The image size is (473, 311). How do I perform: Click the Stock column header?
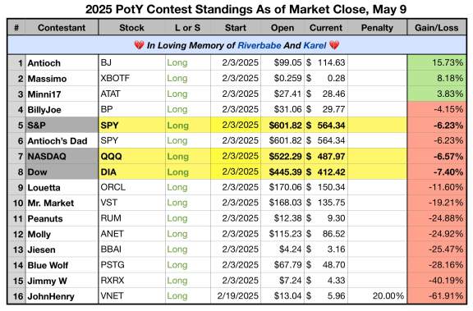[132, 28]
